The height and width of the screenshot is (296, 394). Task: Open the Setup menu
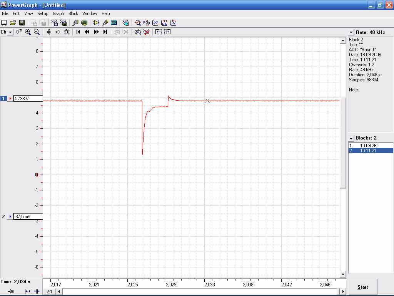click(43, 13)
